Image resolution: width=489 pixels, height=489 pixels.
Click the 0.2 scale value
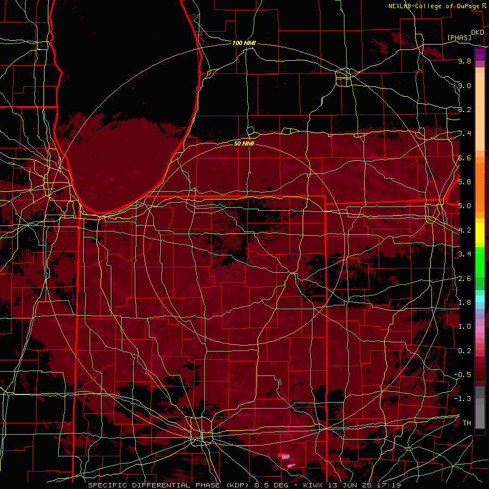point(465,351)
